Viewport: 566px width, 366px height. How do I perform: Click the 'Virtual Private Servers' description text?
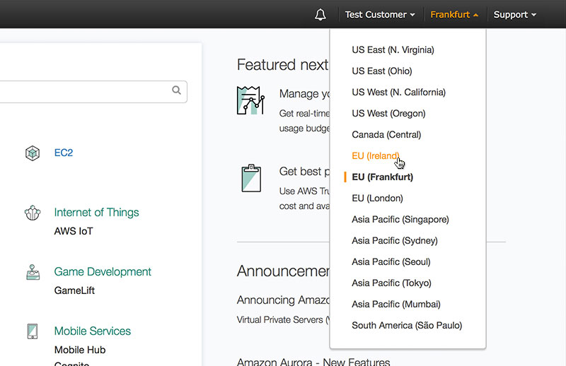(283, 320)
